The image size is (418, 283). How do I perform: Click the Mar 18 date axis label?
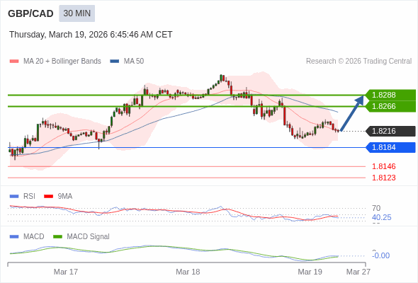coord(188,272)
